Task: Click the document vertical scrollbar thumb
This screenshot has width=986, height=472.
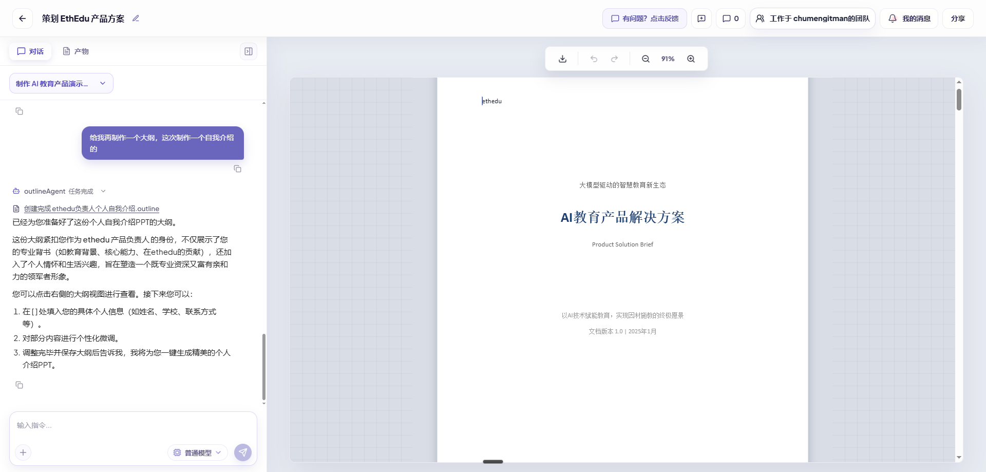Action: click(x=959, y=100)
